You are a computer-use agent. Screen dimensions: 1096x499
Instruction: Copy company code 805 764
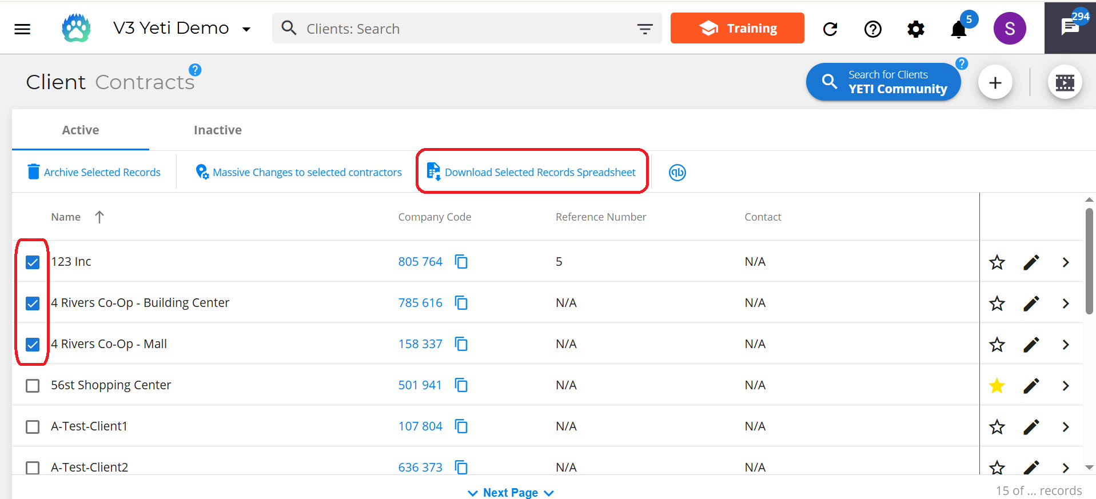461,261
